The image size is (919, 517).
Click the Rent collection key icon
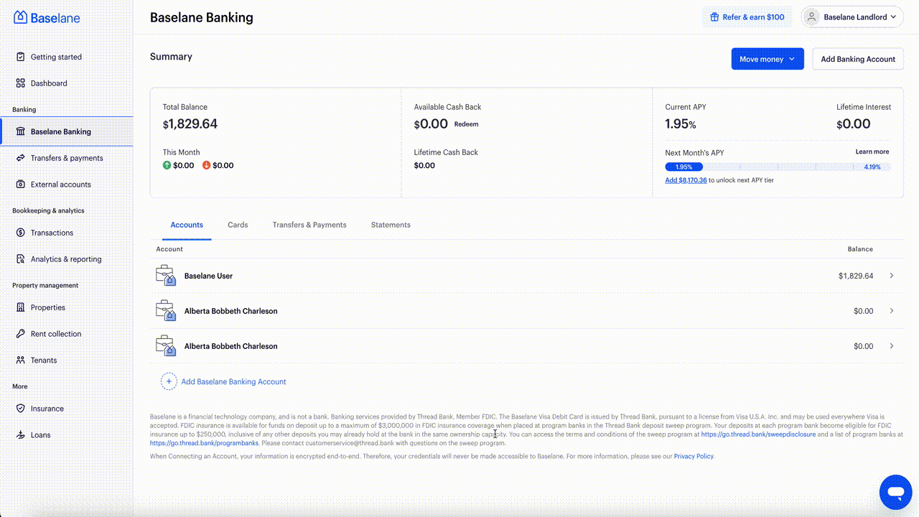20,334
